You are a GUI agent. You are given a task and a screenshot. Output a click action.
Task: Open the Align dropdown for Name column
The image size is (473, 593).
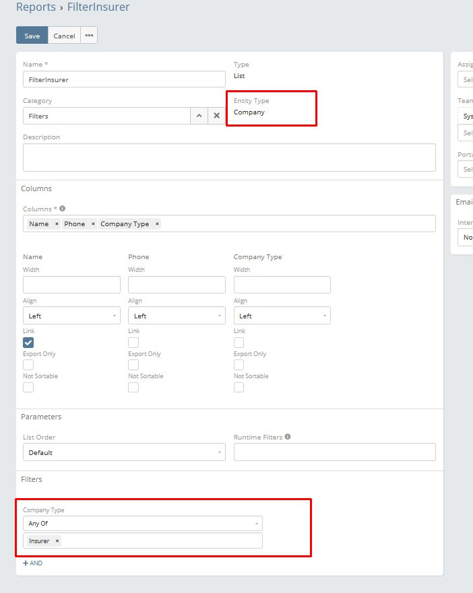(x=71, y=316)
